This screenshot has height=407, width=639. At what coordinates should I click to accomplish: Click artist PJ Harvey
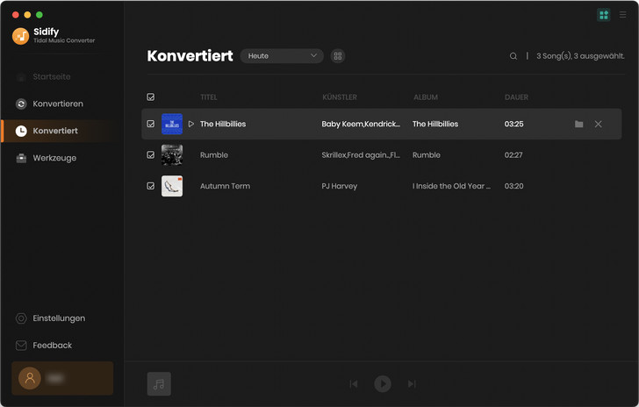tap(339, 186)
